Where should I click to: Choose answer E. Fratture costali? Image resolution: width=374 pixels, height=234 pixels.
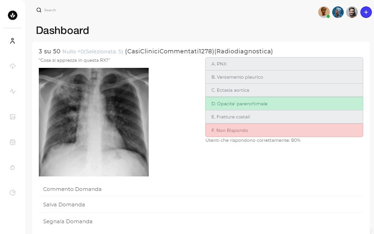click(284, 117)
